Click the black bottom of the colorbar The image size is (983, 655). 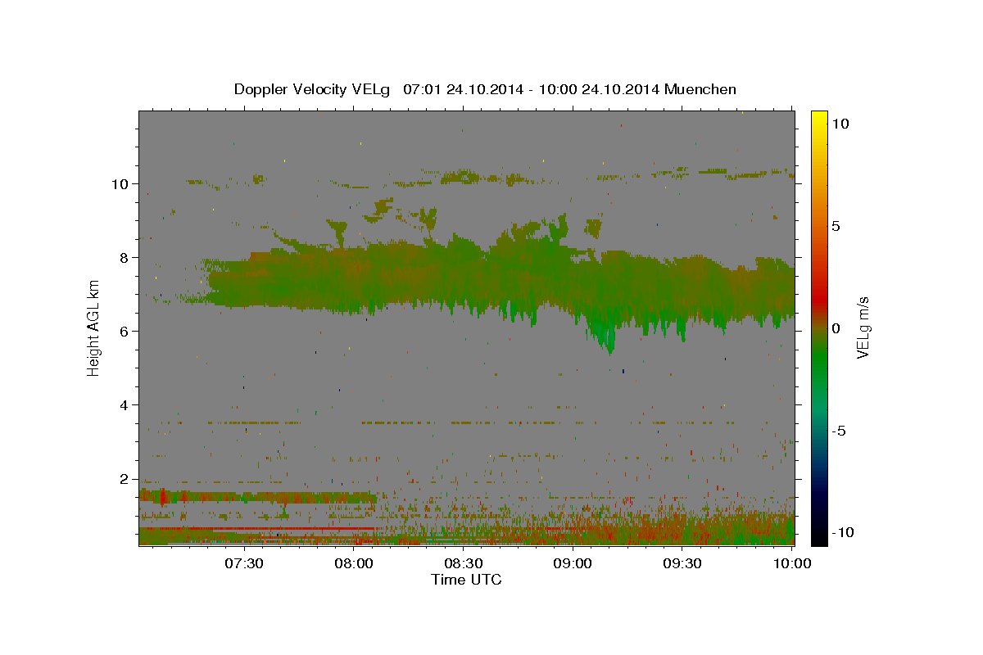coord(819,536)
